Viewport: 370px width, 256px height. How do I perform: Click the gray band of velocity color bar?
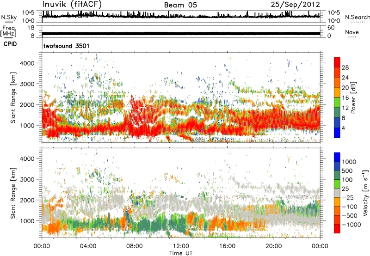point(337,193)
